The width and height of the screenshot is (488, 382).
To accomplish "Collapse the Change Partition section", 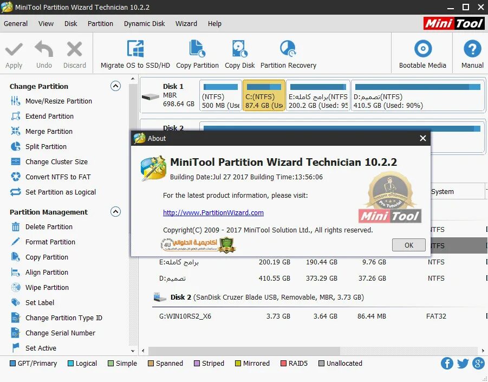I will pos(115,86).
